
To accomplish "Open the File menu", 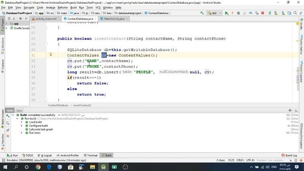I will coord(3,8).
